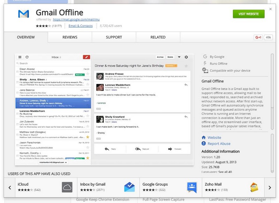Click the (13177) ratings count

57,26
